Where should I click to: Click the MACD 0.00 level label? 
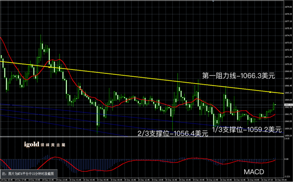pos(287,159)
